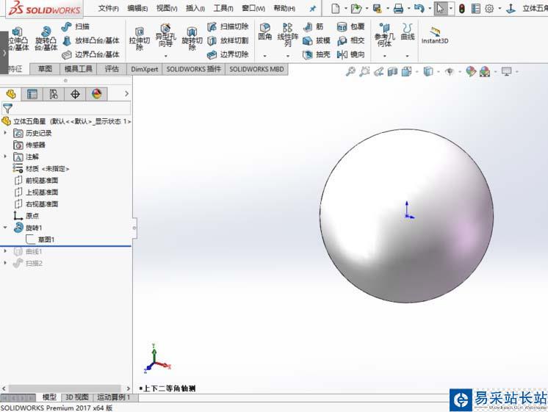Pin the menu bar with pushpin

(x=313, y=8)
